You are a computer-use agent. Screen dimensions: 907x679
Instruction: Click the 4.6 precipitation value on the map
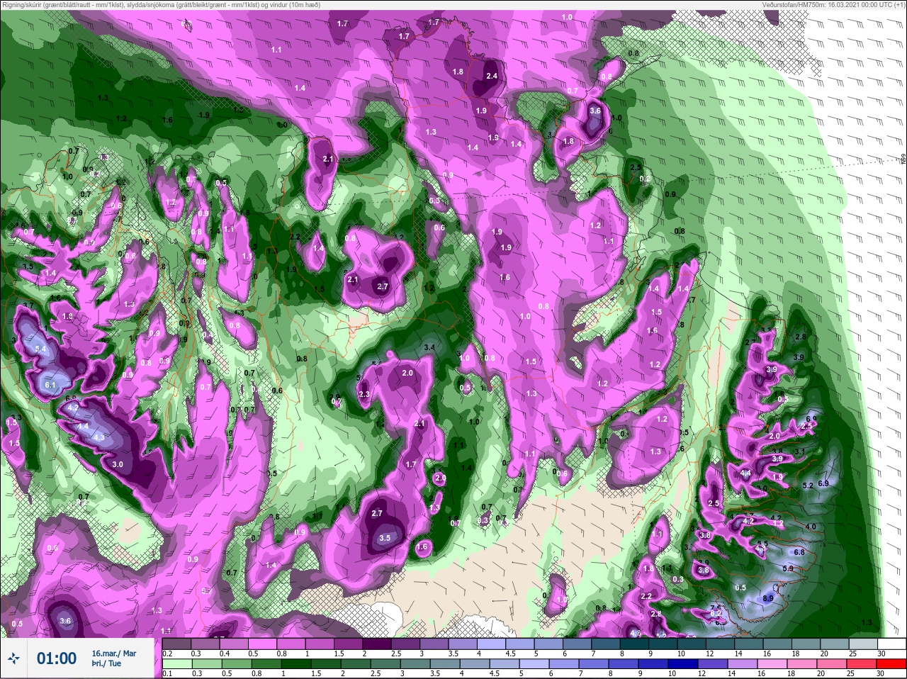click(x=636, y=634)
